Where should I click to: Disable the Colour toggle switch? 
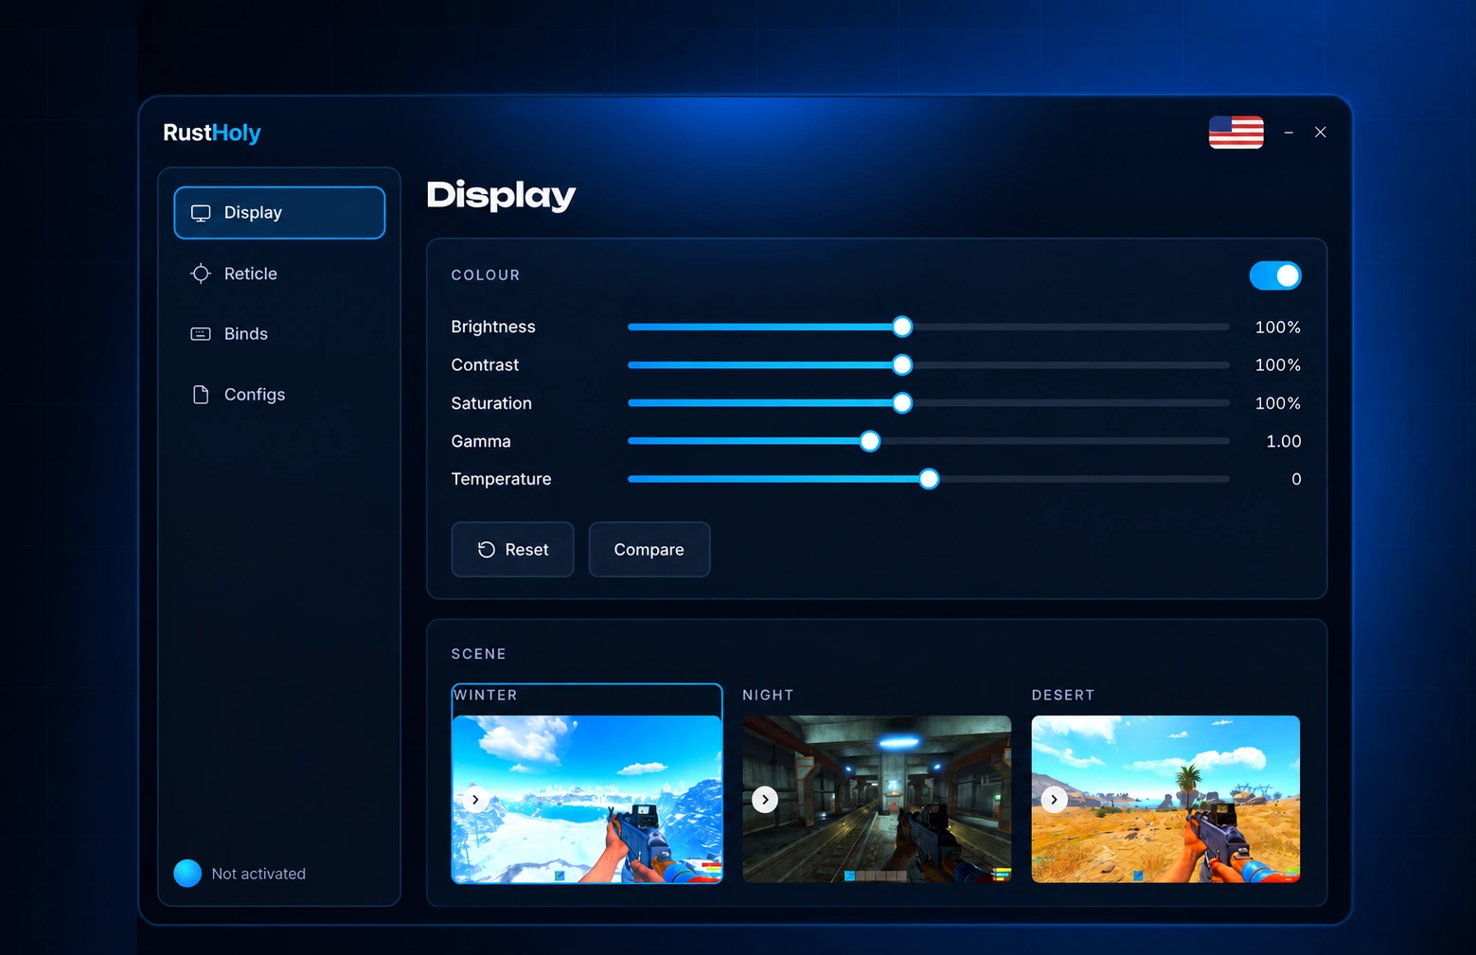1275,275
